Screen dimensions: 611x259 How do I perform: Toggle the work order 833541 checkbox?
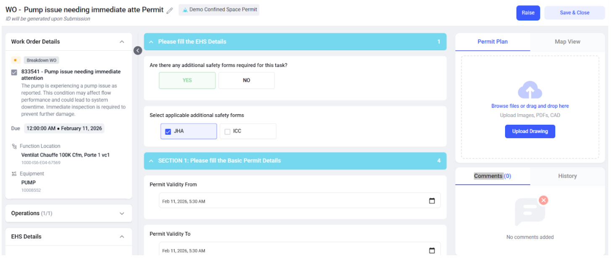[x=14, y=72]
